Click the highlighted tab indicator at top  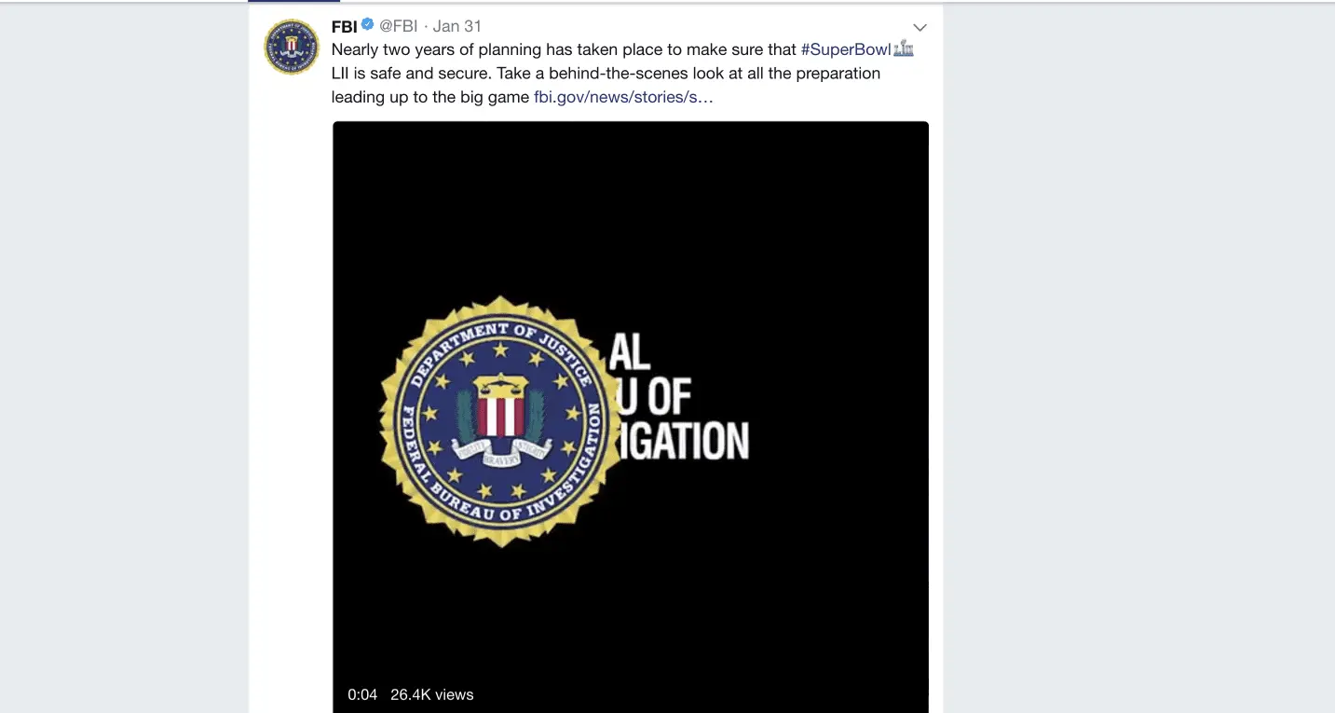(293, 2)
